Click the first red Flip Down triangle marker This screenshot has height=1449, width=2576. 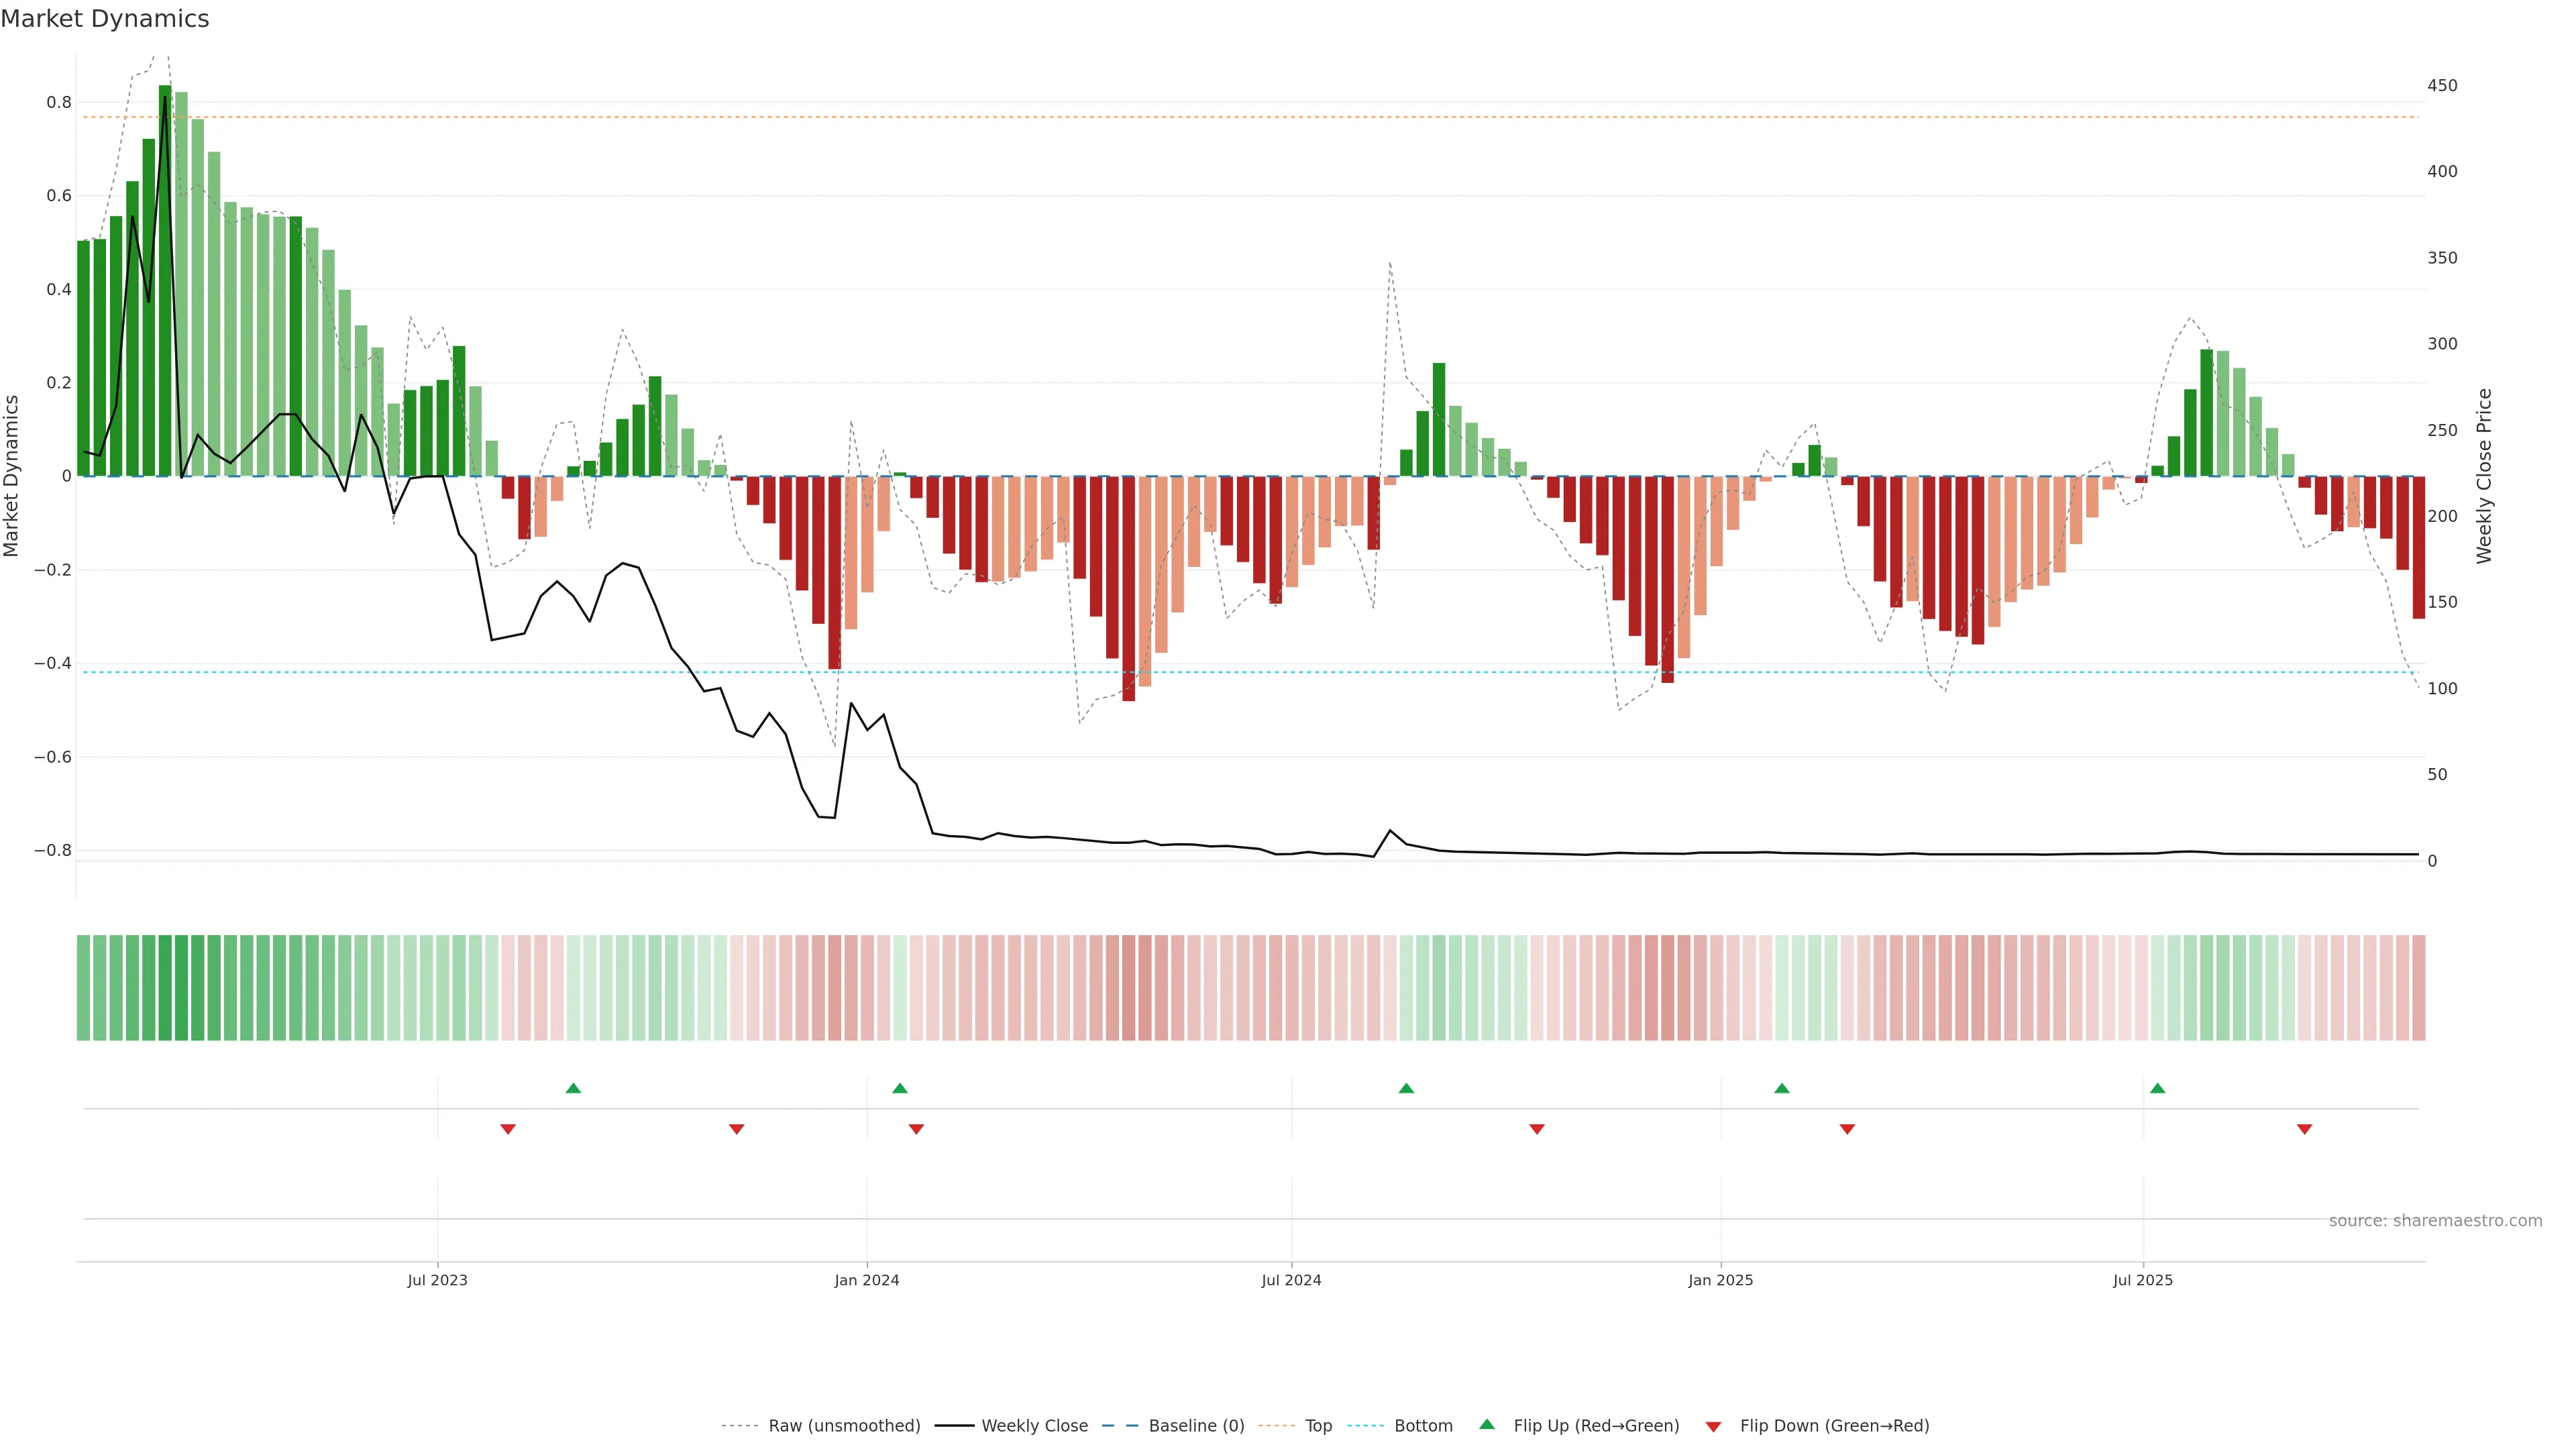point(508,1129)
